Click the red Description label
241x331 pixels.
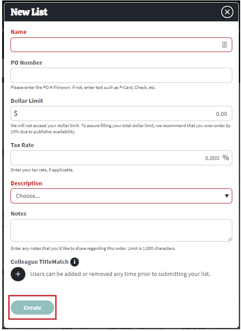coord(27,183)
